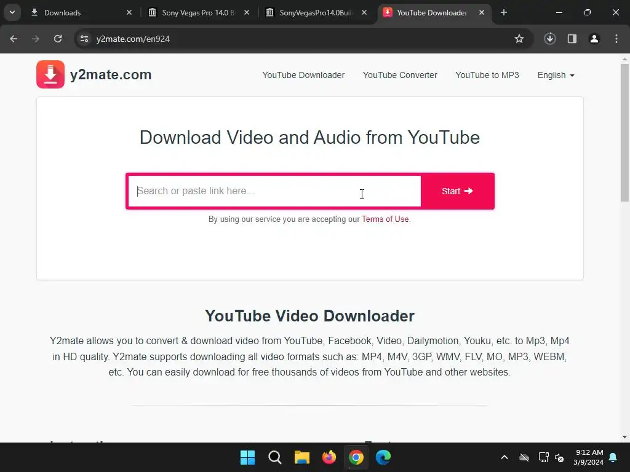
Task: Expand the English language dropdown
Action: pos(556,75)
